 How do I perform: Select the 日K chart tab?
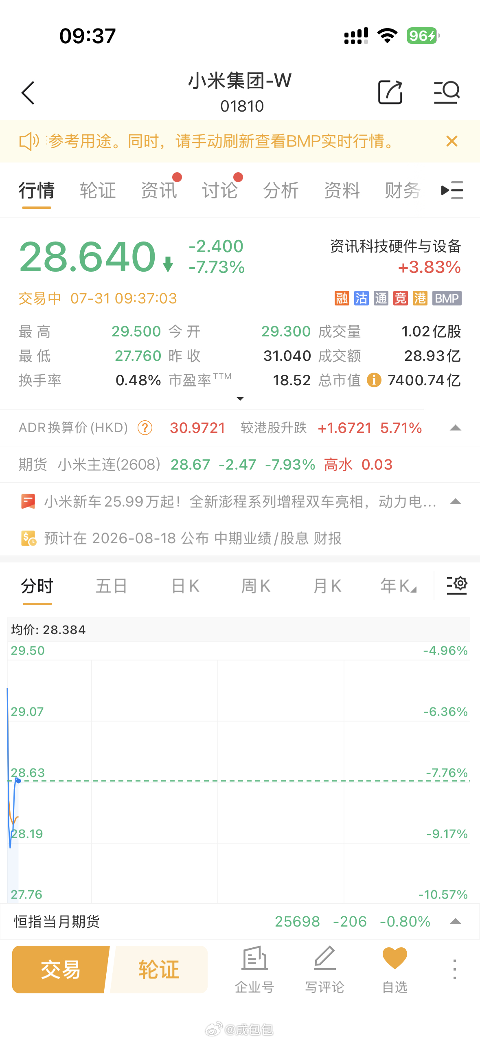tap(185, 586)
